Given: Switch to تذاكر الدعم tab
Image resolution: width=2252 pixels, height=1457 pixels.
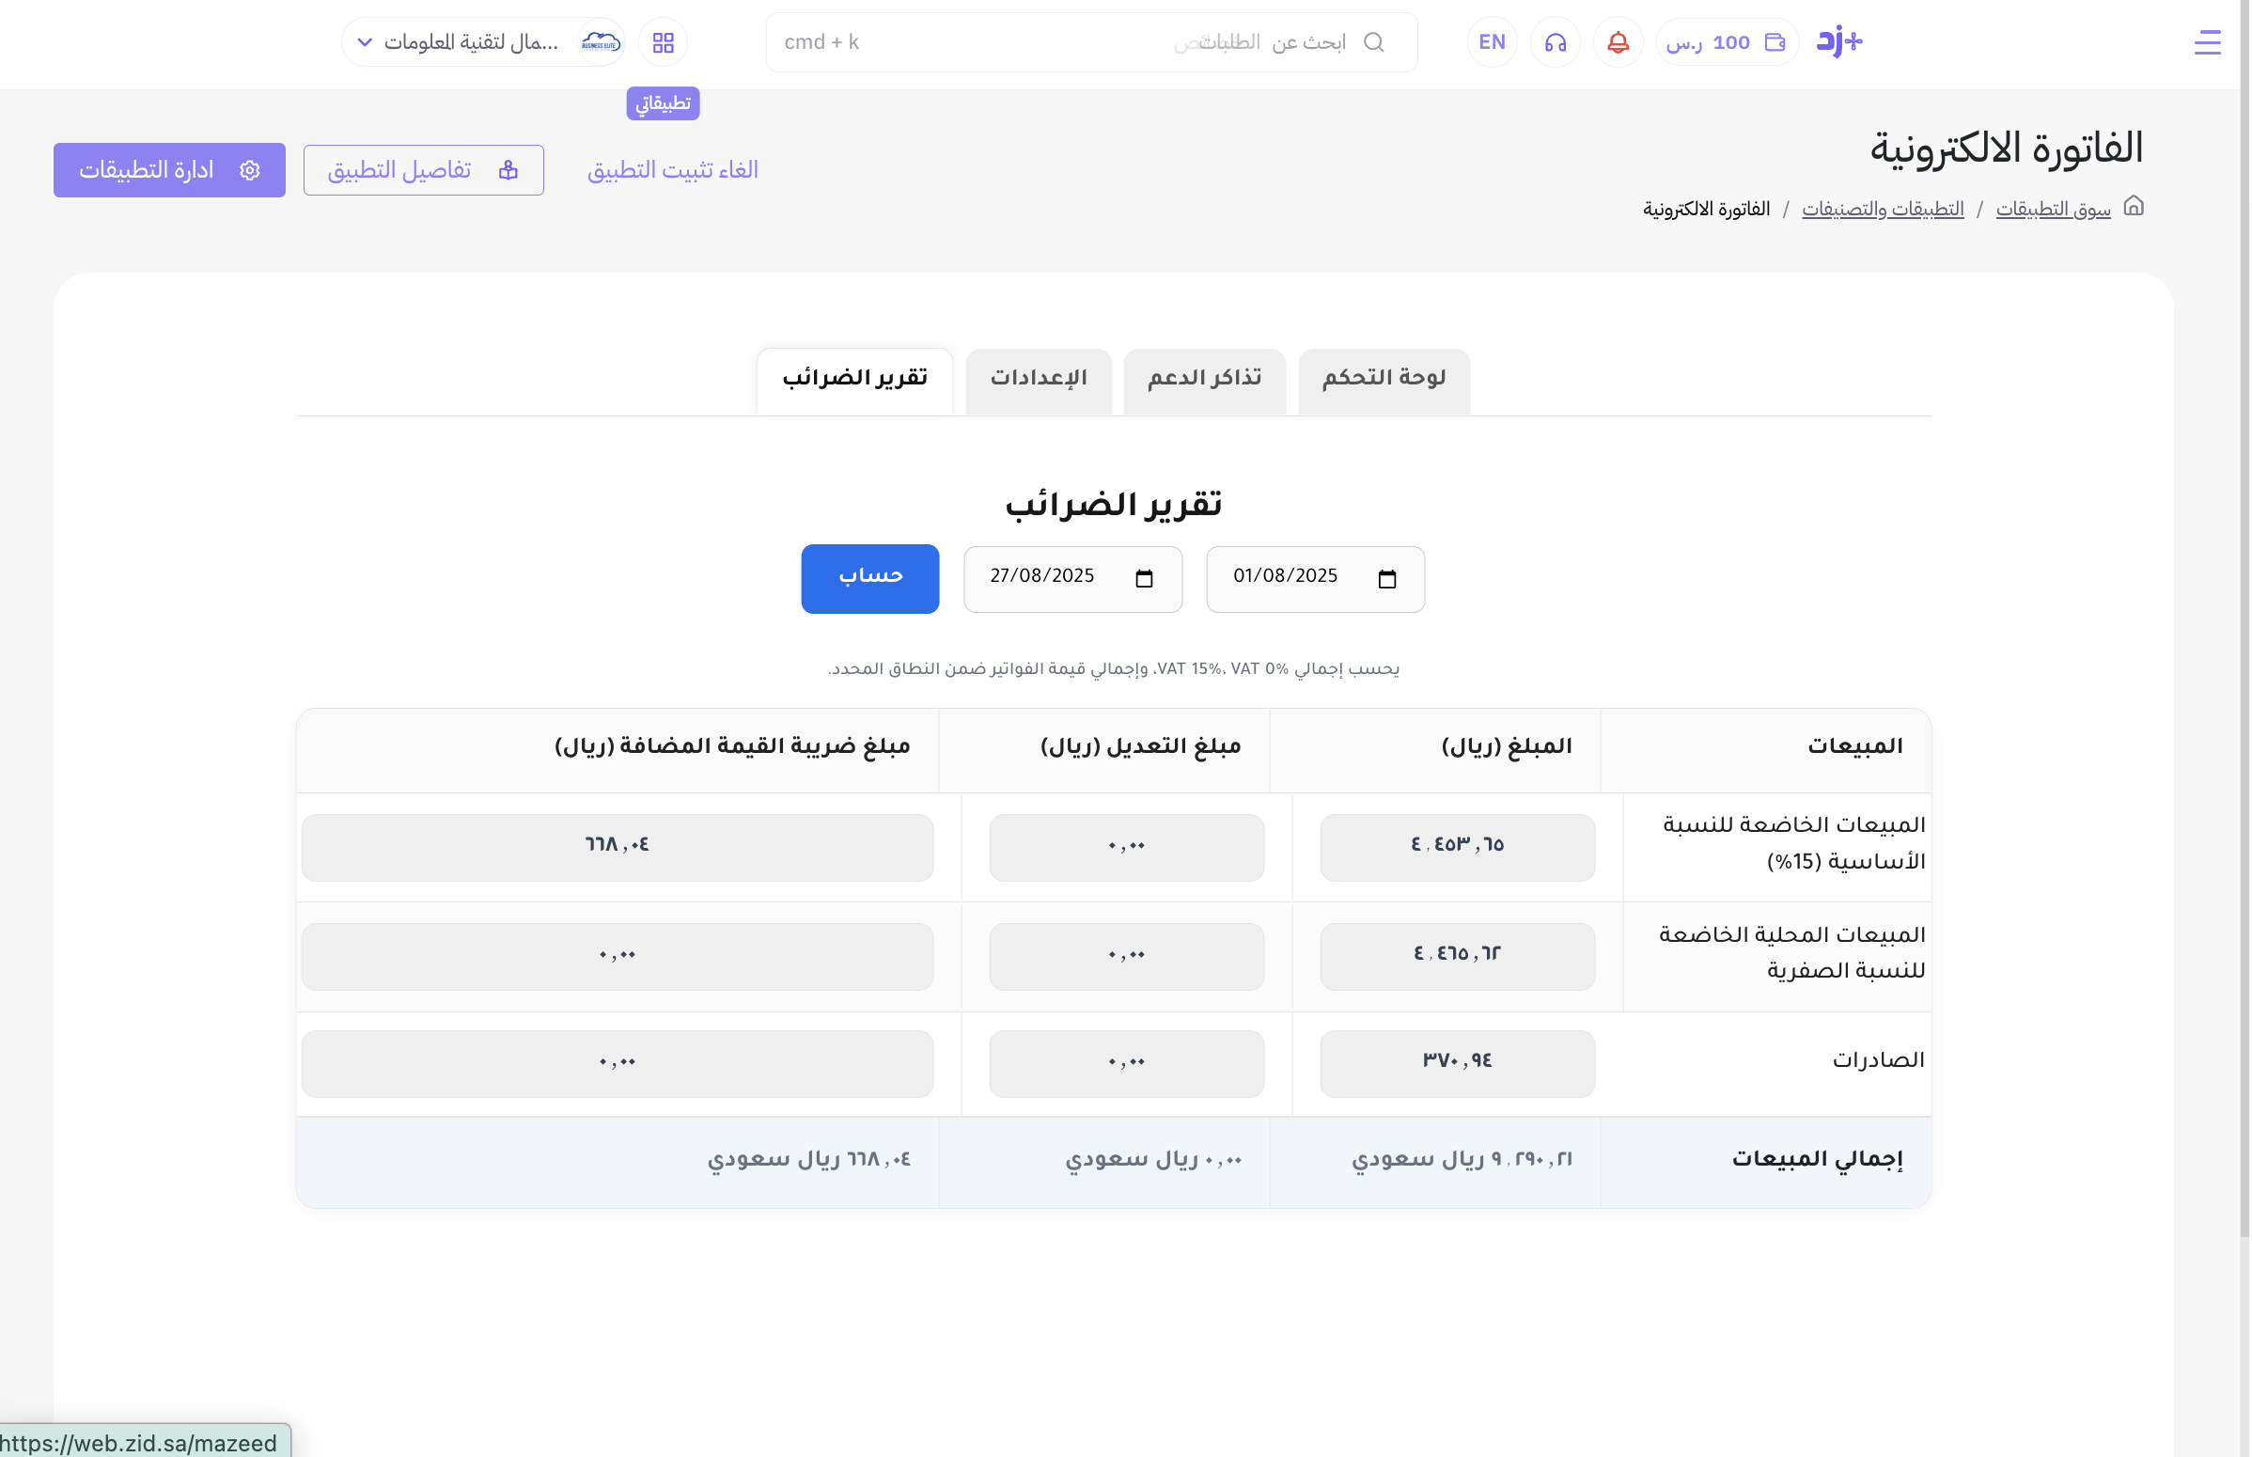Looking at the screenshot, I should pyautogui.click(x=1204, y=380).
